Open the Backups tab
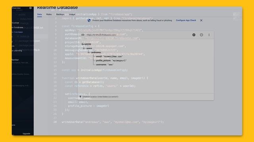 pos(60,14)
